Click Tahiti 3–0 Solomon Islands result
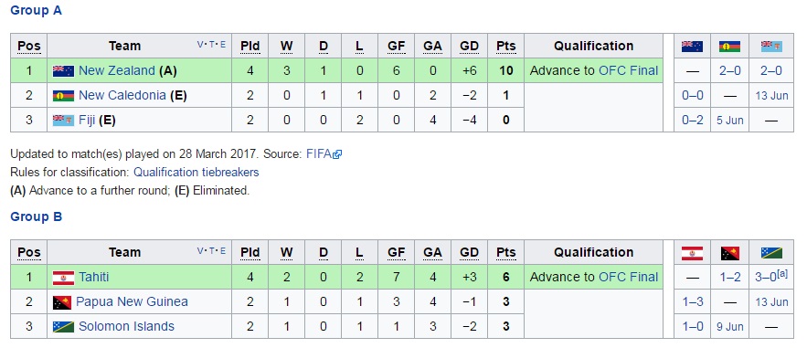Viewport: 807px width, 348px height. (x=765, y=277)
